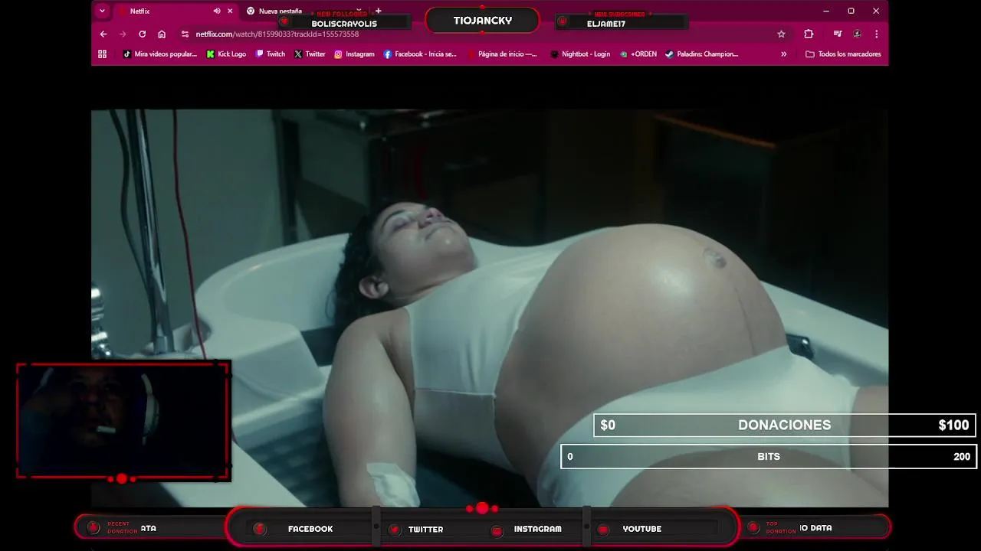Image resolution: width=981 pixels, height=551 pixels.
Task: Open the Instagram bookmark in bookmarks bar
Action: point(354,54)
